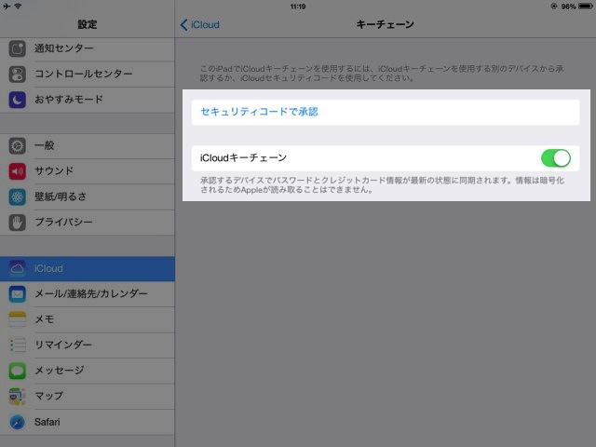Open マップ settings row

coord(88,396)
